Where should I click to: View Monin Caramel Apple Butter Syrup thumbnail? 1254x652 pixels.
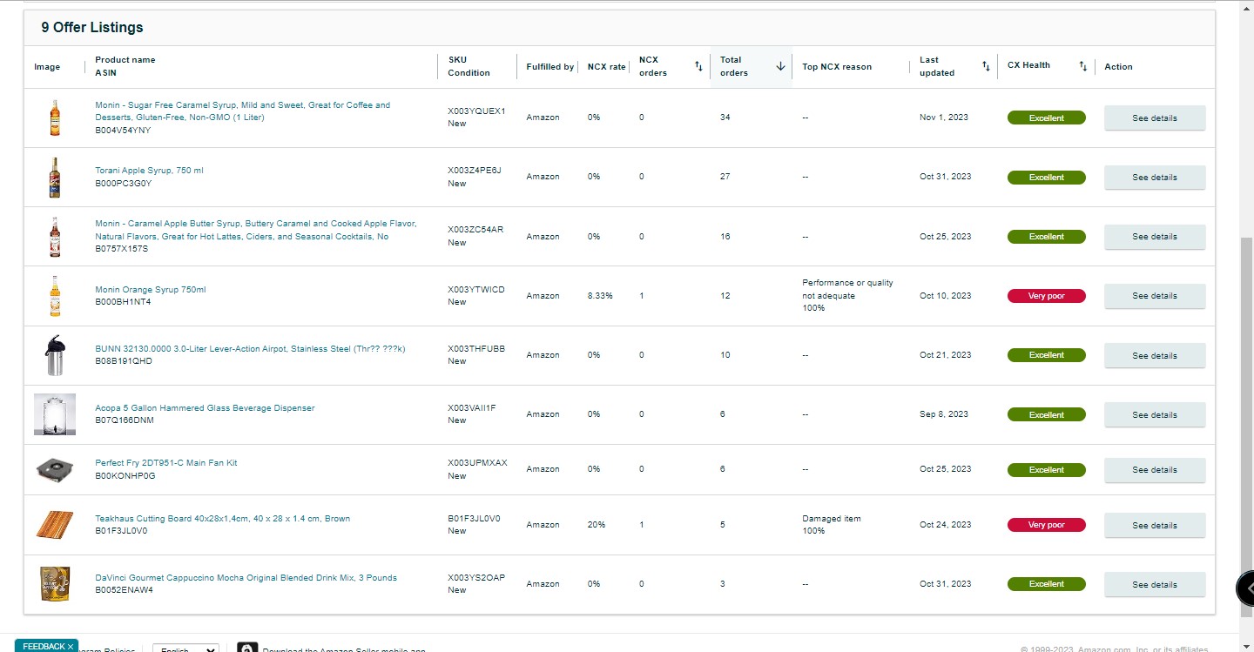pos(55,237)
